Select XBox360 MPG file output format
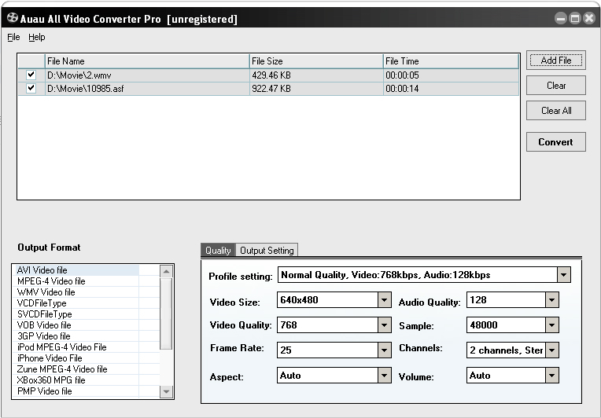Screen dimensions: 601x418 tap(76, 380)
